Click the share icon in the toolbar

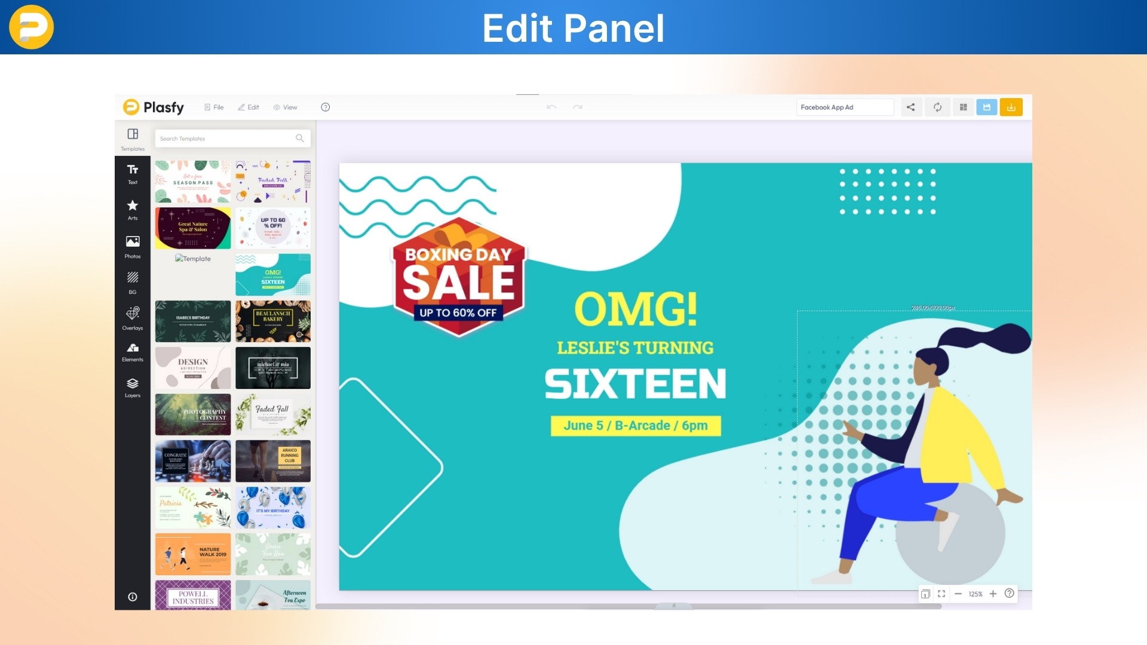coord(911,107)
